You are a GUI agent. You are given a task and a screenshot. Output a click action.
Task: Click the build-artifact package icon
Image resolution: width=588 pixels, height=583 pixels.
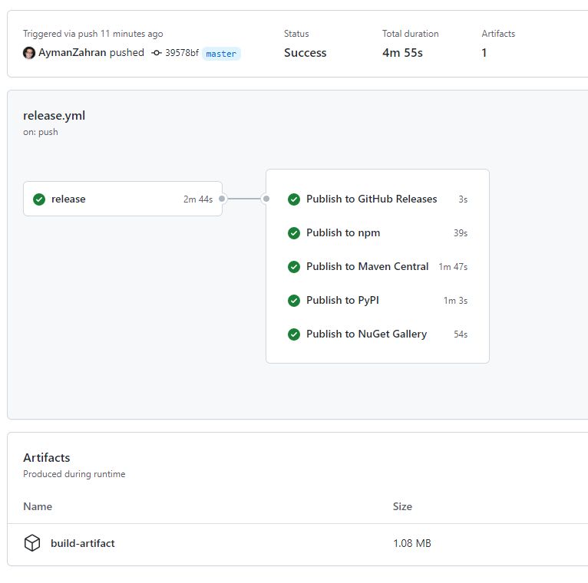(31, 543)
